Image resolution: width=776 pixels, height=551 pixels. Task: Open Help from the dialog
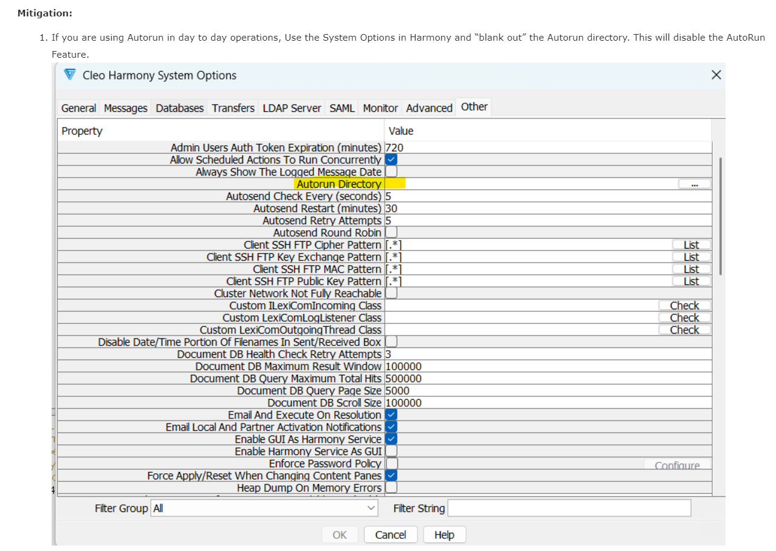coord(444,535)
